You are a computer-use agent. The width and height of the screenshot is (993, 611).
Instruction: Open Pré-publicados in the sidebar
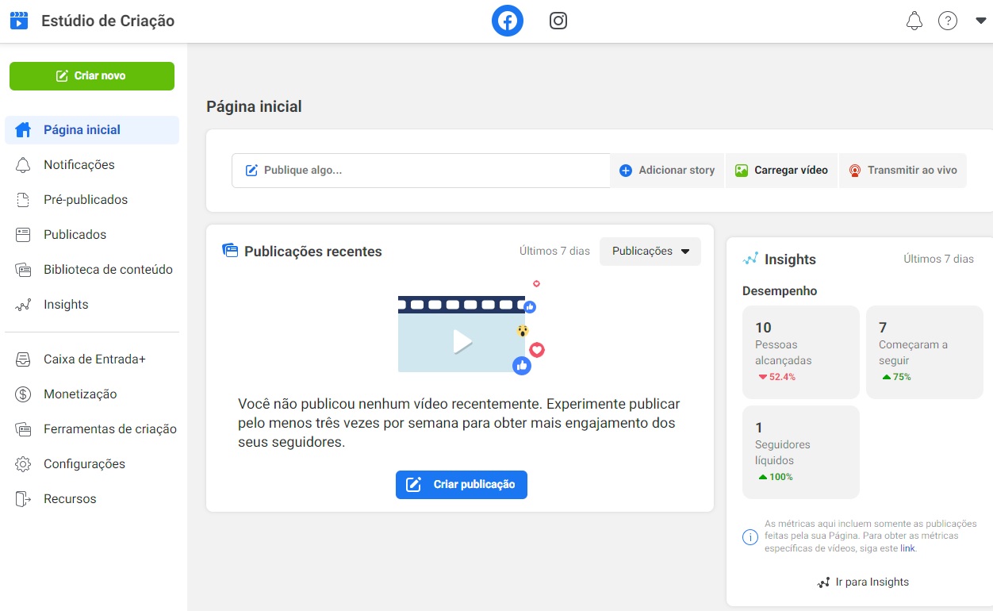pos(92,200)
